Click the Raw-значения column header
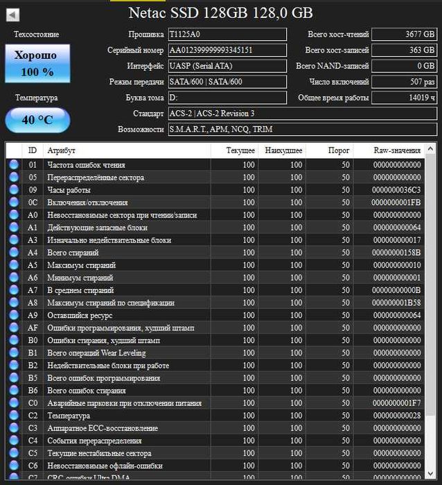The height and width of the screenshot is (485, 442). tap(389, 150)
